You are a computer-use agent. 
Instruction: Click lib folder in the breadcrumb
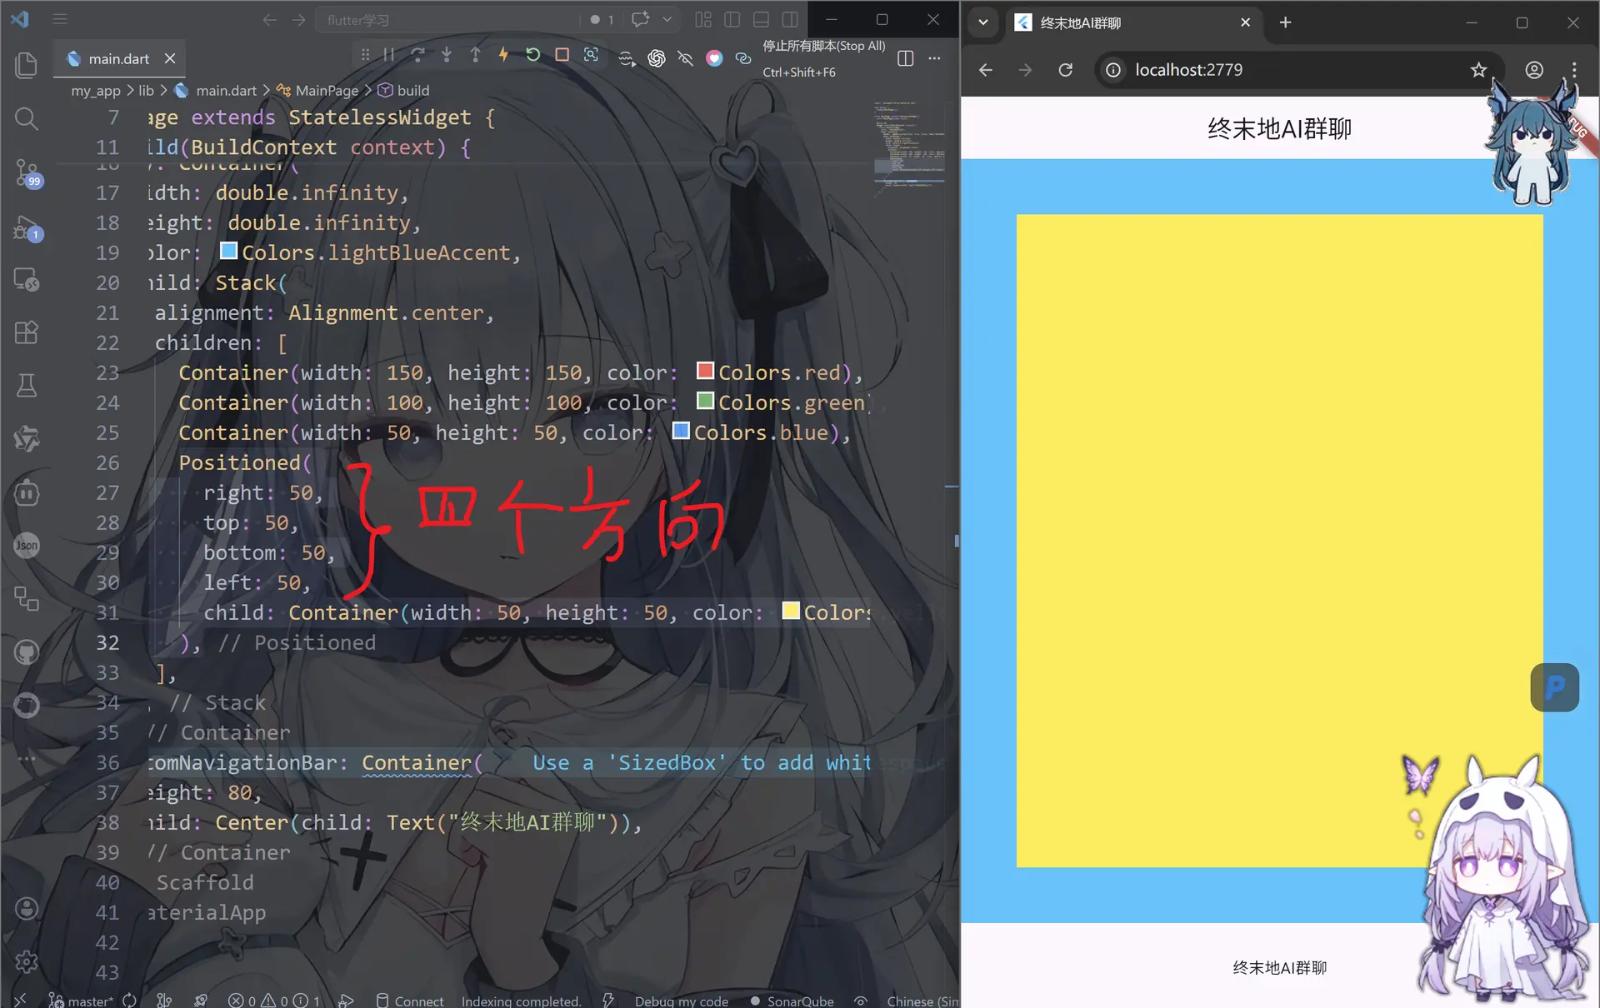pos(146,90)
